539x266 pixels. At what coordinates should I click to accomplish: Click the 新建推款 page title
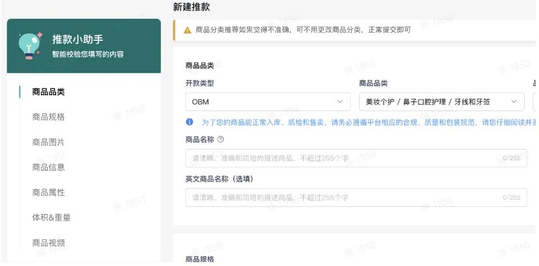tap(192, 7)
